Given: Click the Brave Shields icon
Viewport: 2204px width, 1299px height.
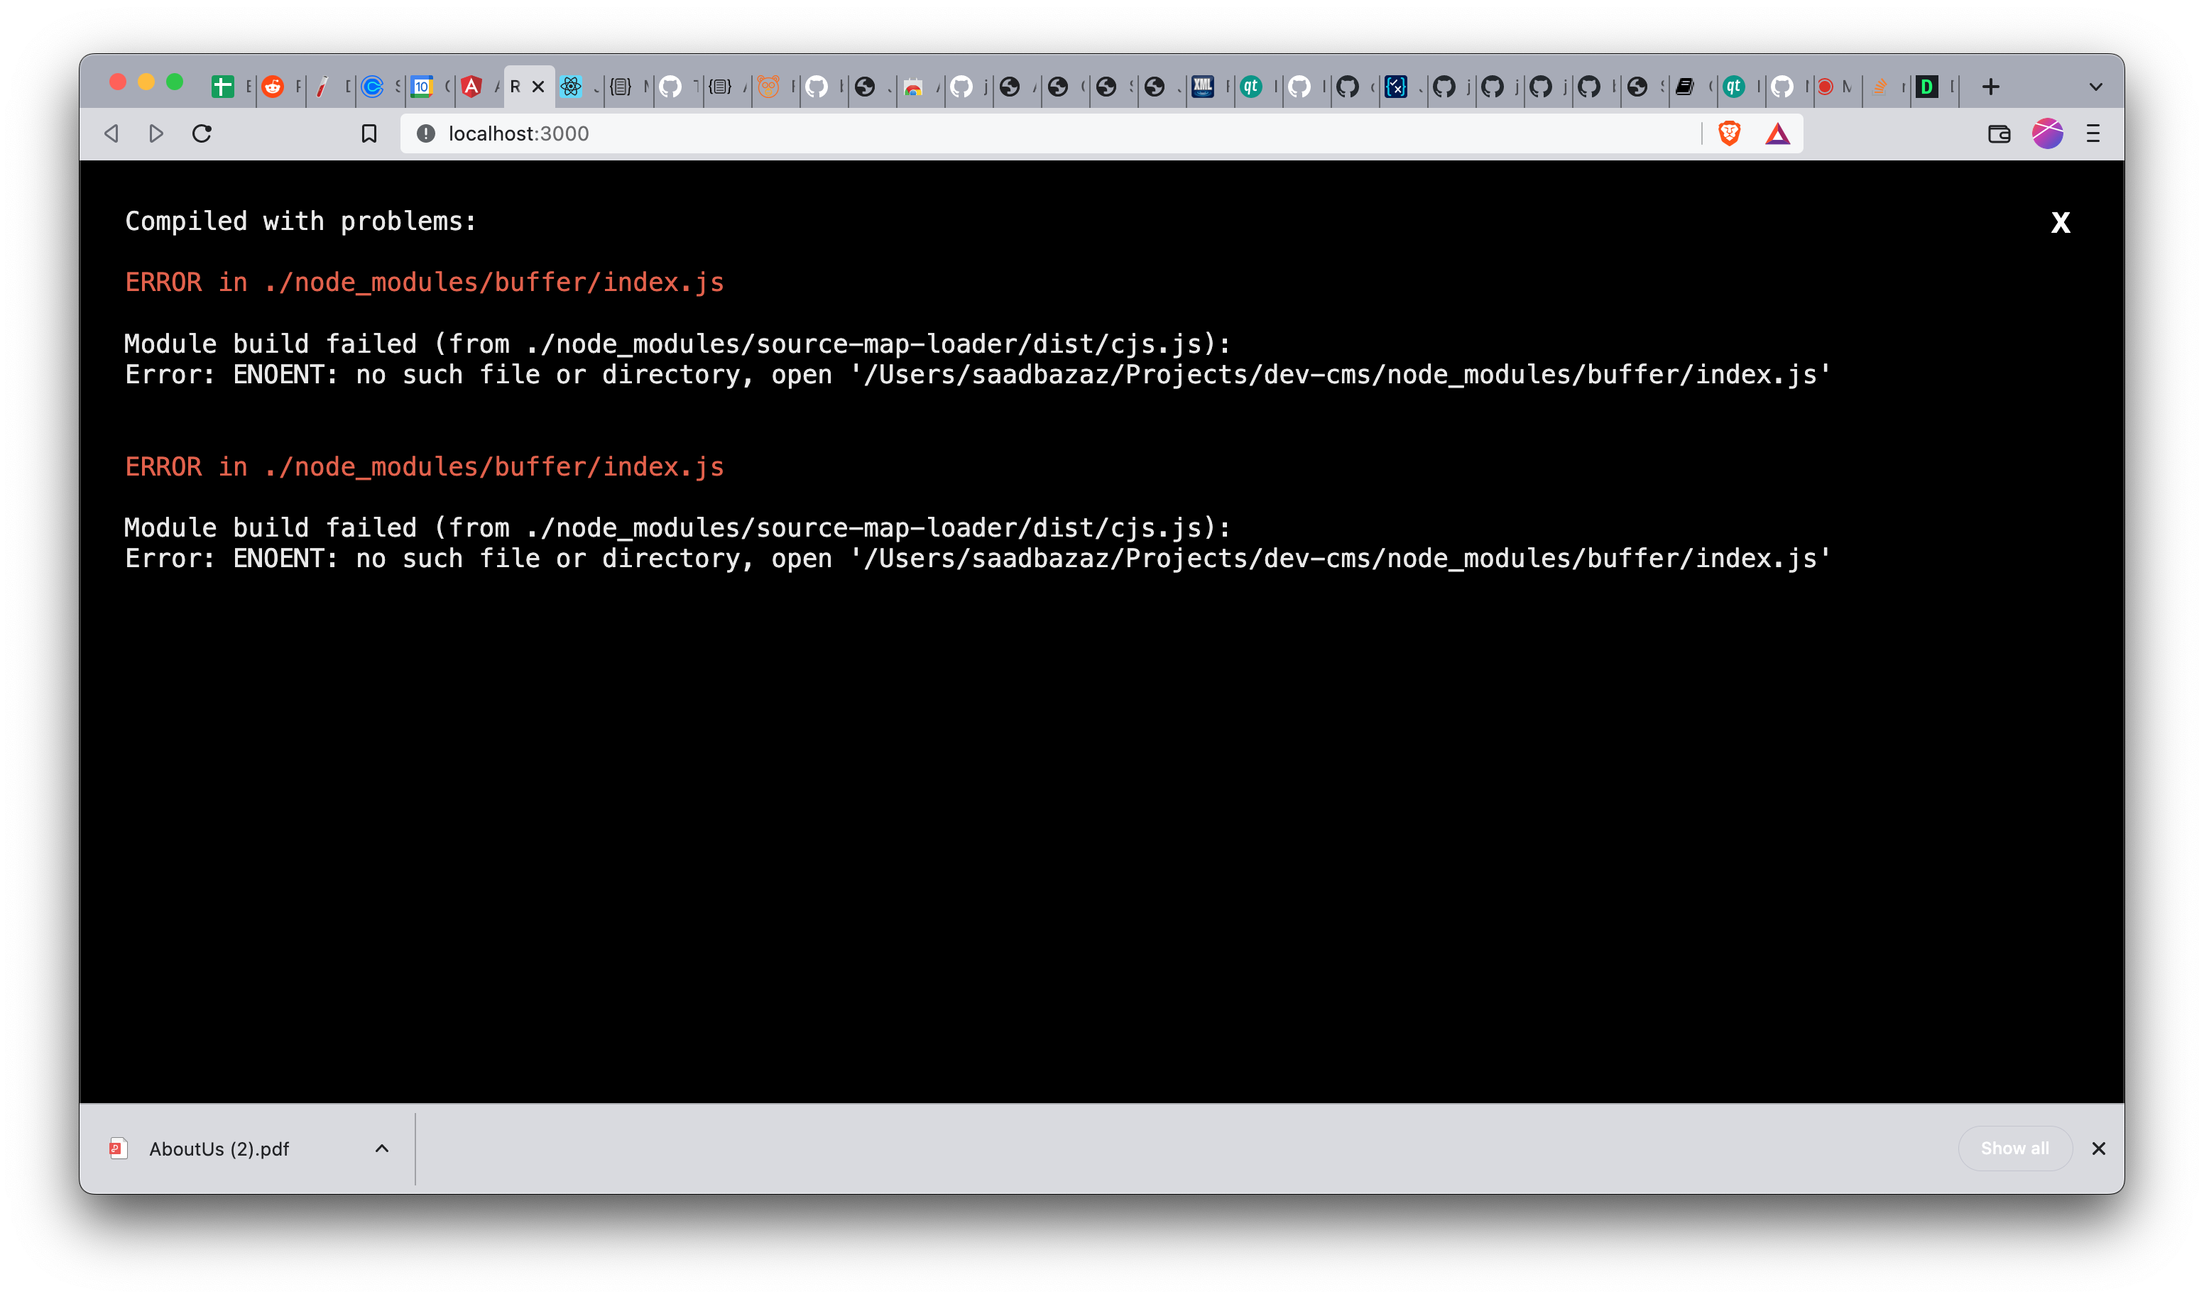Looking at the screenshot, I should (x=1730, y=133).
